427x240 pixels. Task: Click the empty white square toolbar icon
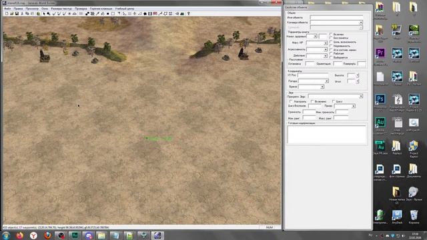[113, 13]
